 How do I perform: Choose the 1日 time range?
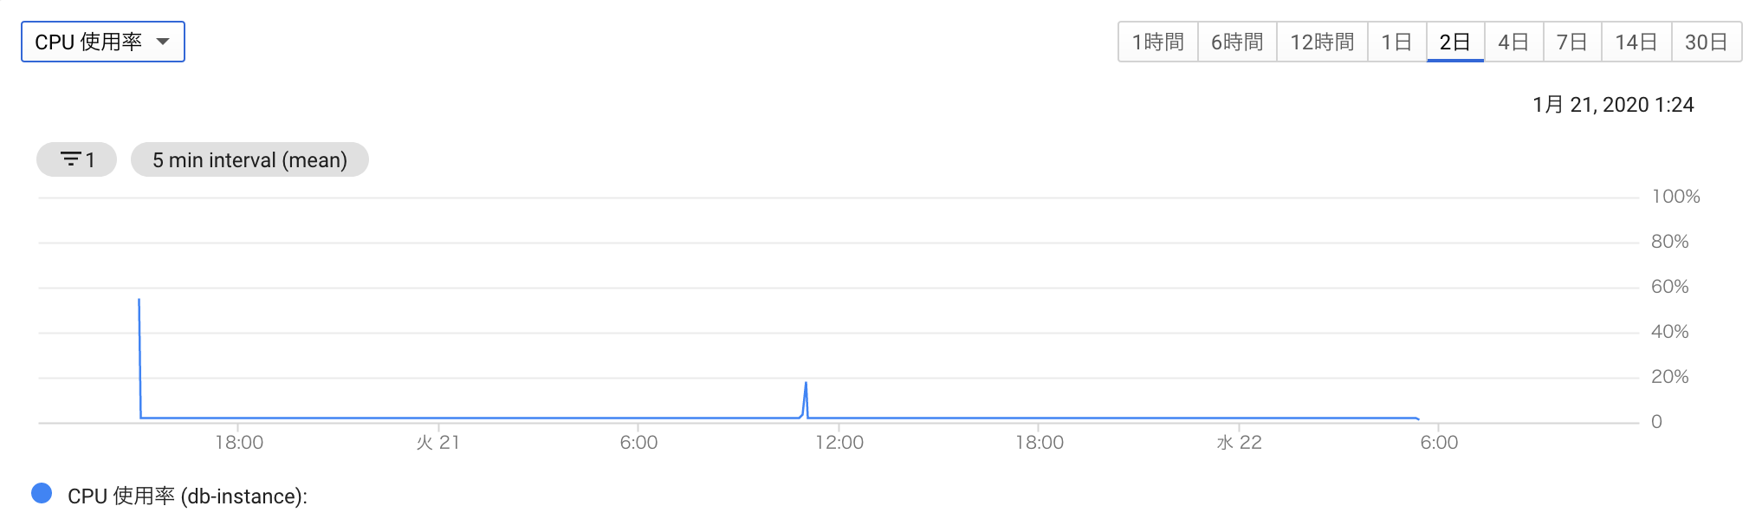(x=1396, y=42)
